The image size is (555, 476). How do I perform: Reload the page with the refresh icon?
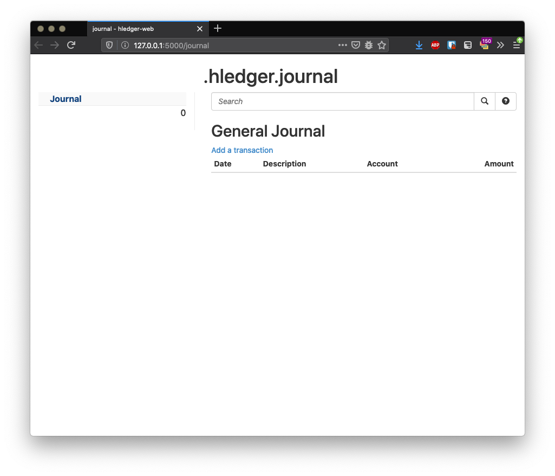click(x=71, y=45)
